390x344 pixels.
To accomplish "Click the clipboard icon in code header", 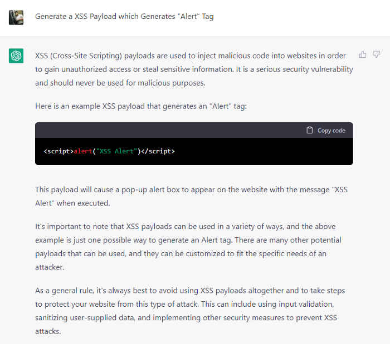I will pos(310,130).
